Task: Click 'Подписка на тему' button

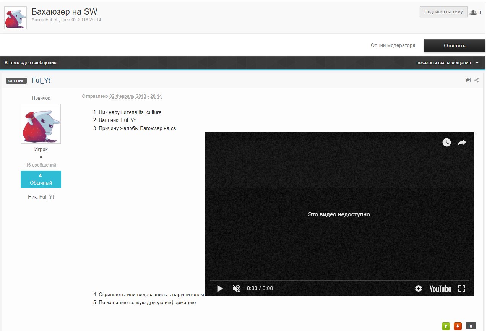Action: [443, 12]
